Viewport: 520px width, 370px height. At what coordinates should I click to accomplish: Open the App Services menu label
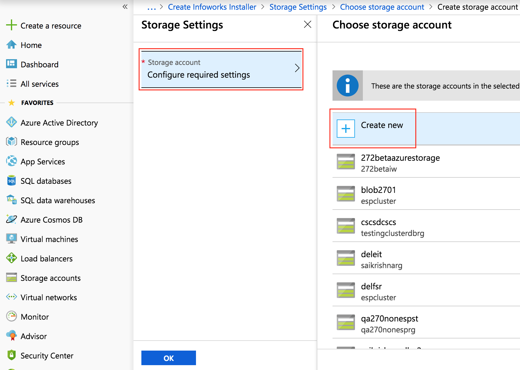tap(43, 162)
